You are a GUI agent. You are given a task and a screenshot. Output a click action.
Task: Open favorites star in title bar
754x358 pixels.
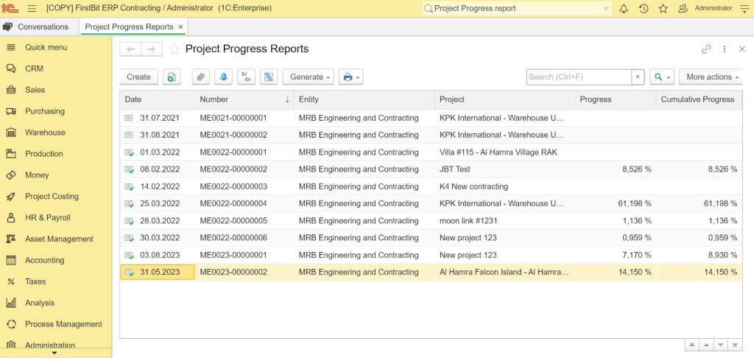(663, 8)
